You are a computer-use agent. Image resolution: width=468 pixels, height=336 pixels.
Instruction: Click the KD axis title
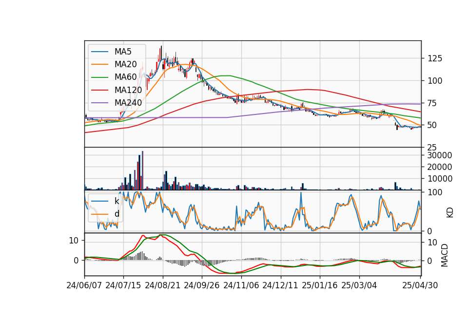click(450, 212)
